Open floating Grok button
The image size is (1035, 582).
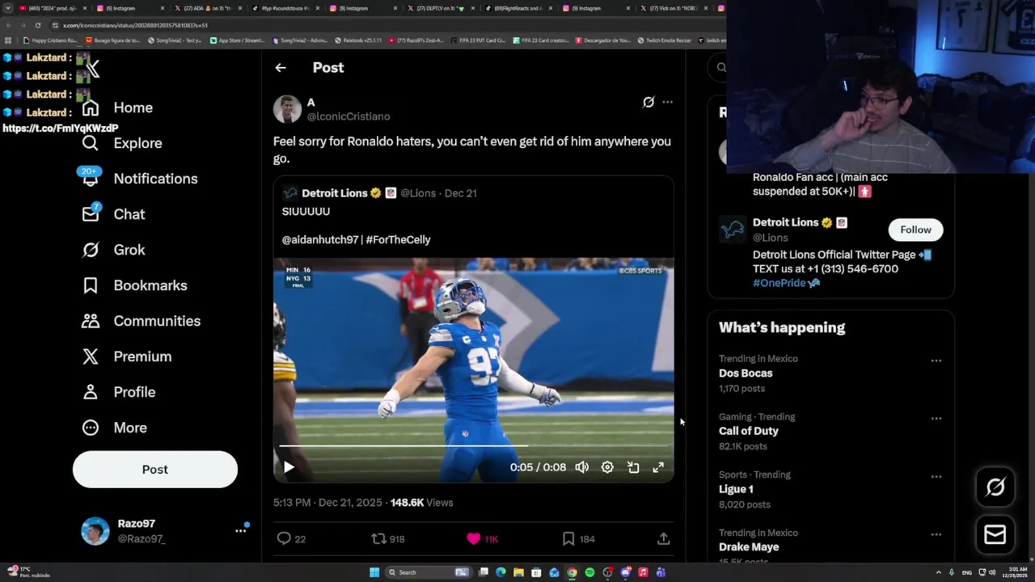click(995, 487)
